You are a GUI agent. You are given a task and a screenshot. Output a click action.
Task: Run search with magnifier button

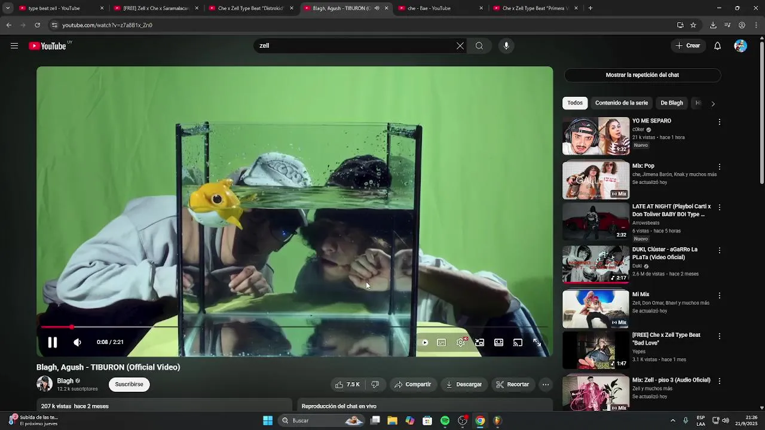[x=479, y=46]
